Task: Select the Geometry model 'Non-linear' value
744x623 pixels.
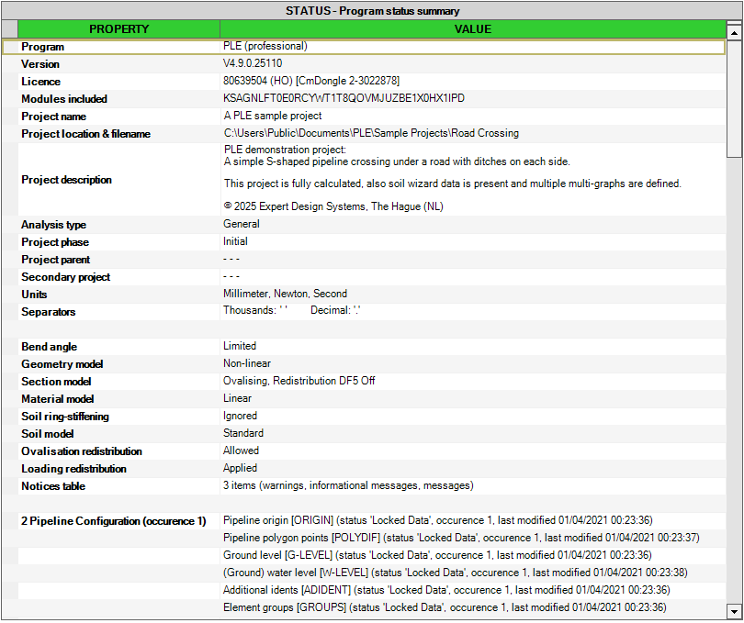Action: click(247, 364)
